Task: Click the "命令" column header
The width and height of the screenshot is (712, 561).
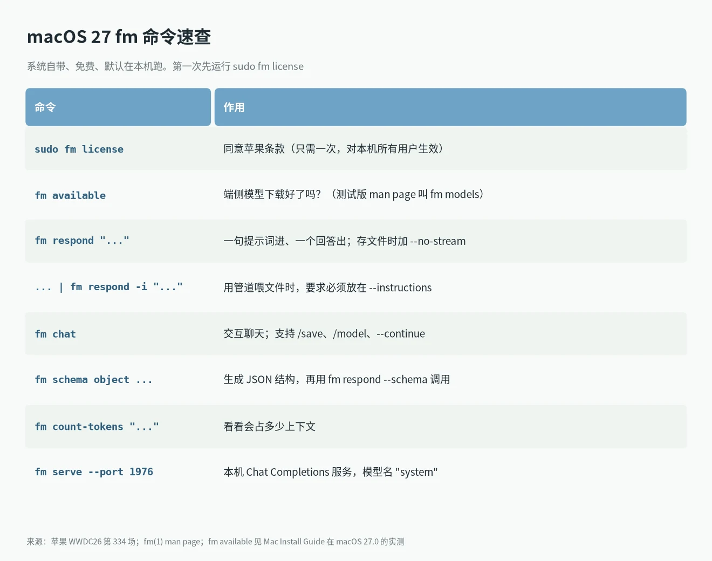Action: [x=118, y=107]
